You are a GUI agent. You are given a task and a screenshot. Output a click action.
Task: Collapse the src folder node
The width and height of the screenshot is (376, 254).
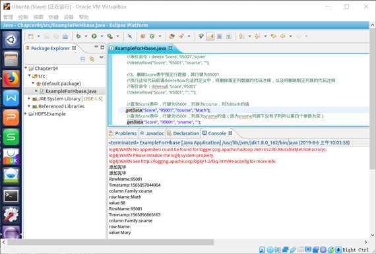pyautogui.click(x=30, y=76)
